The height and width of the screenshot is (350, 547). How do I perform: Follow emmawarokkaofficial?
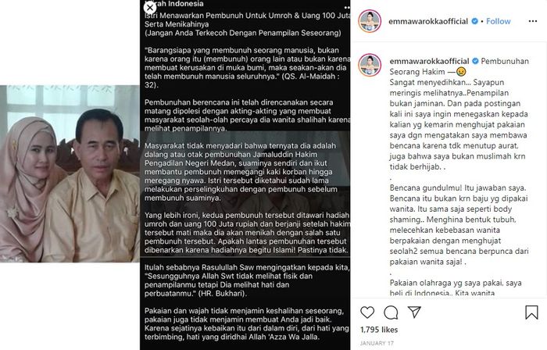499,21
